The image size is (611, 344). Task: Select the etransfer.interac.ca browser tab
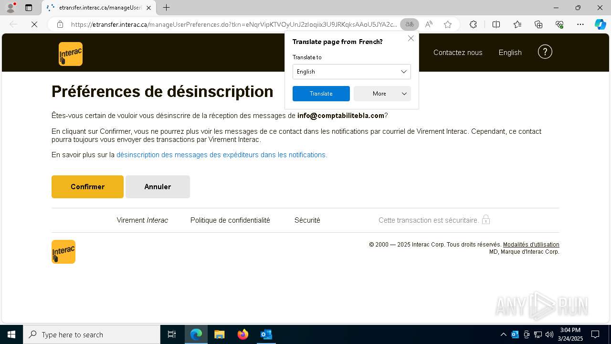[x=98, y=8]
